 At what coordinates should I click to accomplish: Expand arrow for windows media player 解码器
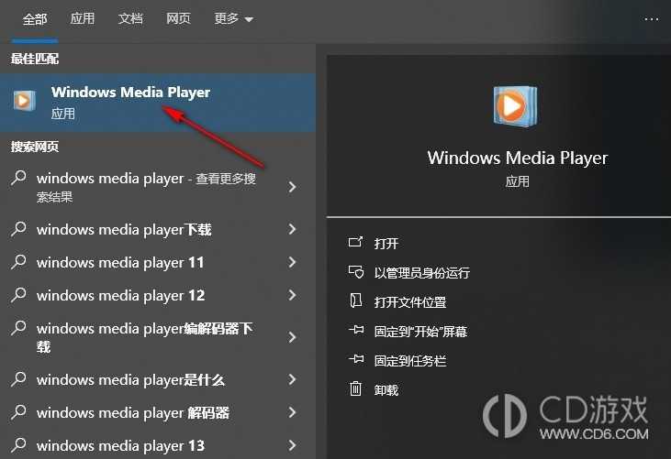pyautogui.click(x=292, y=412)
